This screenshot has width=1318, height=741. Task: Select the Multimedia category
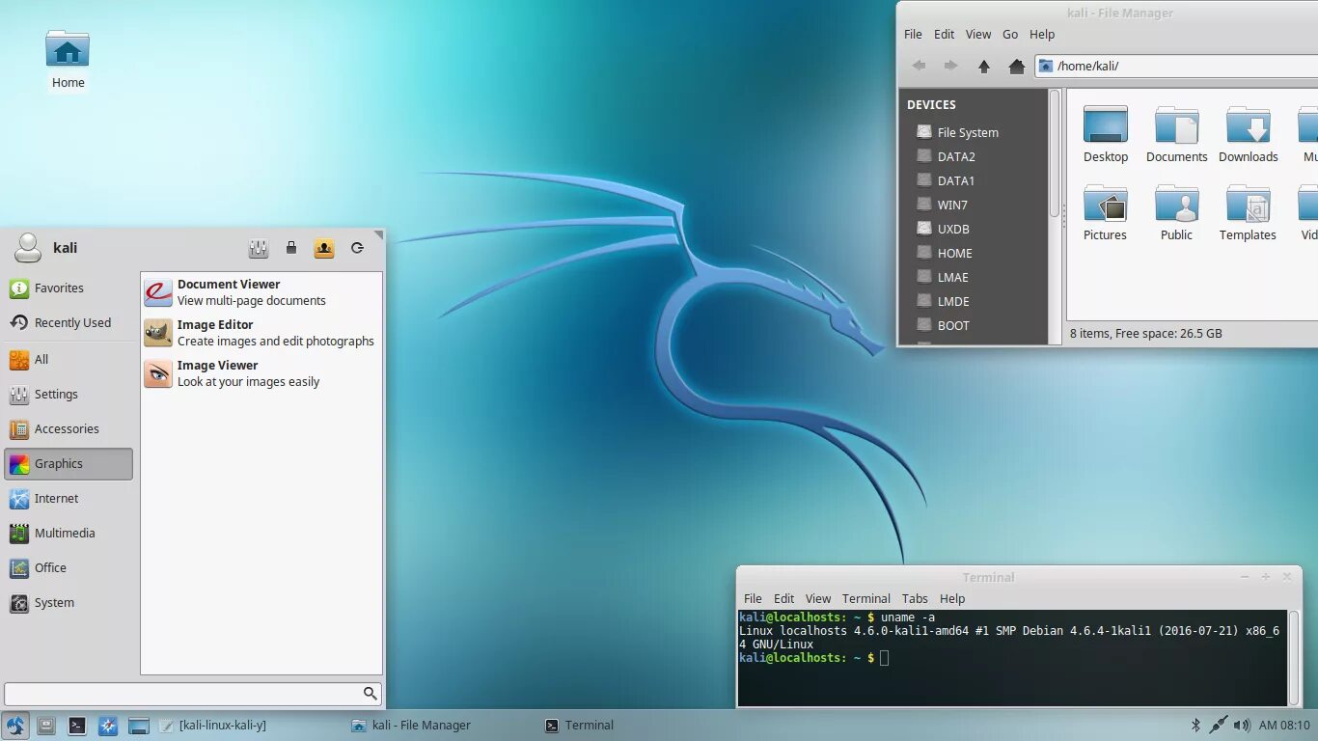(x=69, y=533)
